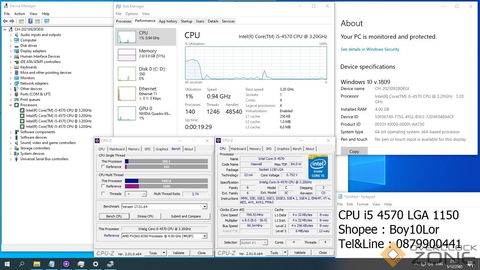480x270 pixels.
Task: Click the blue Help icon in Device Manager
Action: click(x=30, y=21)
